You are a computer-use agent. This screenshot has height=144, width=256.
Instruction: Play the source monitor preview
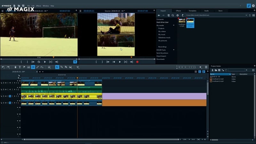[x=120, y=62]
